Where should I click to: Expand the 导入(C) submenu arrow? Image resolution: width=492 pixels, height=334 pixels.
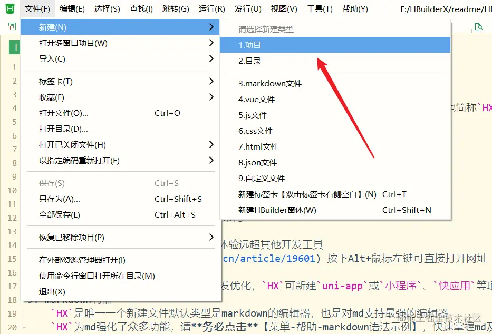pos(211,58)
